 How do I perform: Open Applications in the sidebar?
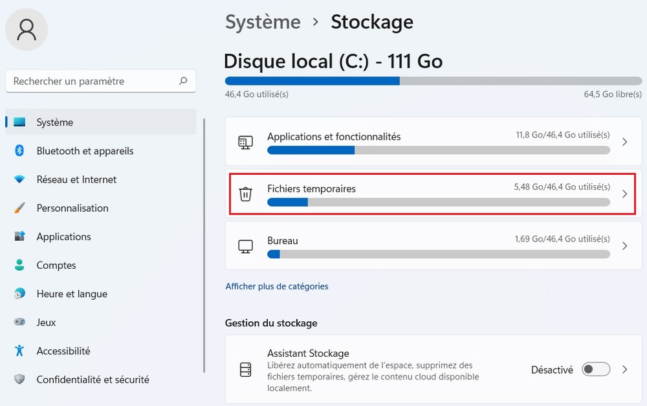63,236
